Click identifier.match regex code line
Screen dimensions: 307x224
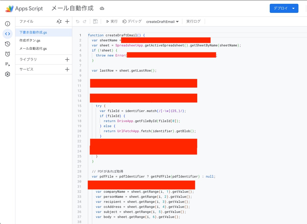pyautogui.click(x=143, y=111)
